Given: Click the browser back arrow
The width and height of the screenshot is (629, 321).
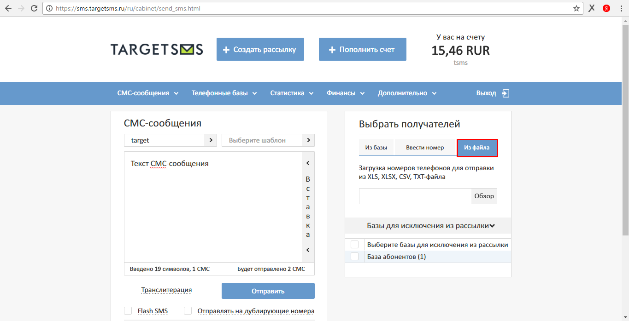Looking at the screenshot, I should 8,8.
